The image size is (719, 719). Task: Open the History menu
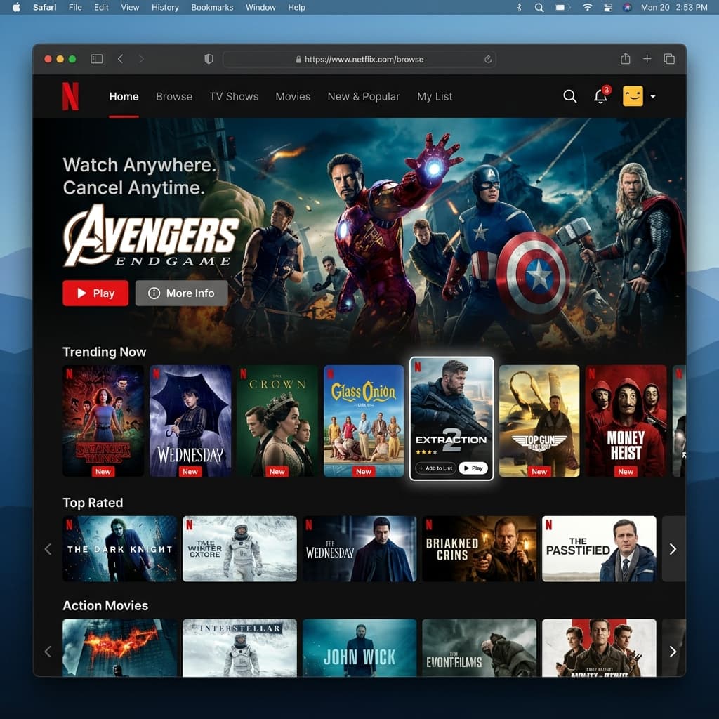pyautogui.click(x=165, y=7)
